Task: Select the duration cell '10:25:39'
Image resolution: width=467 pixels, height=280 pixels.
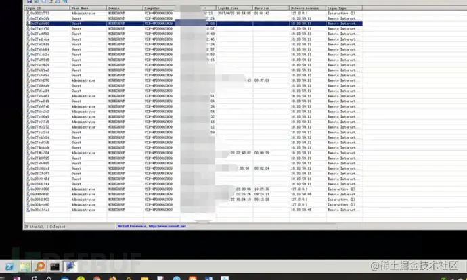Action: click(x=262, y=189)
